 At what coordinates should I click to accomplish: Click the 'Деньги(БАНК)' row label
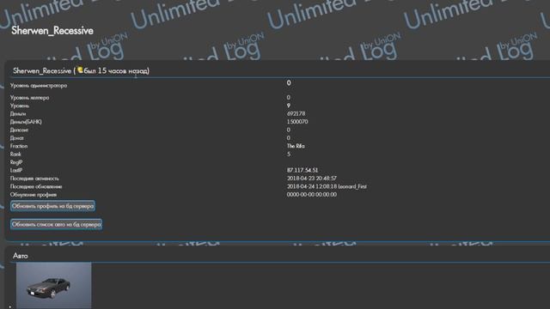click(26, 122)
